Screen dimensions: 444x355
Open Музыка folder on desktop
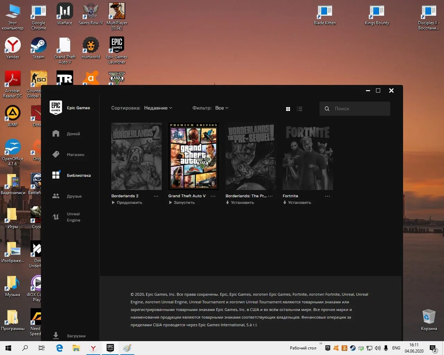click(13, 286)
